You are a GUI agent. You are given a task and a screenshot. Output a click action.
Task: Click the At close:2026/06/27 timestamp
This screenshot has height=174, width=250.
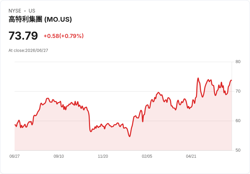pos(28,51)
